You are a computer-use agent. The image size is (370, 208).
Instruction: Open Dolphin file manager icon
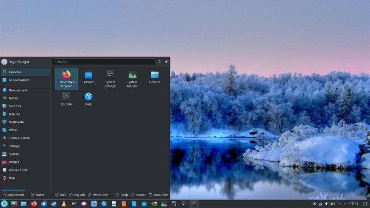click(154, 77)
